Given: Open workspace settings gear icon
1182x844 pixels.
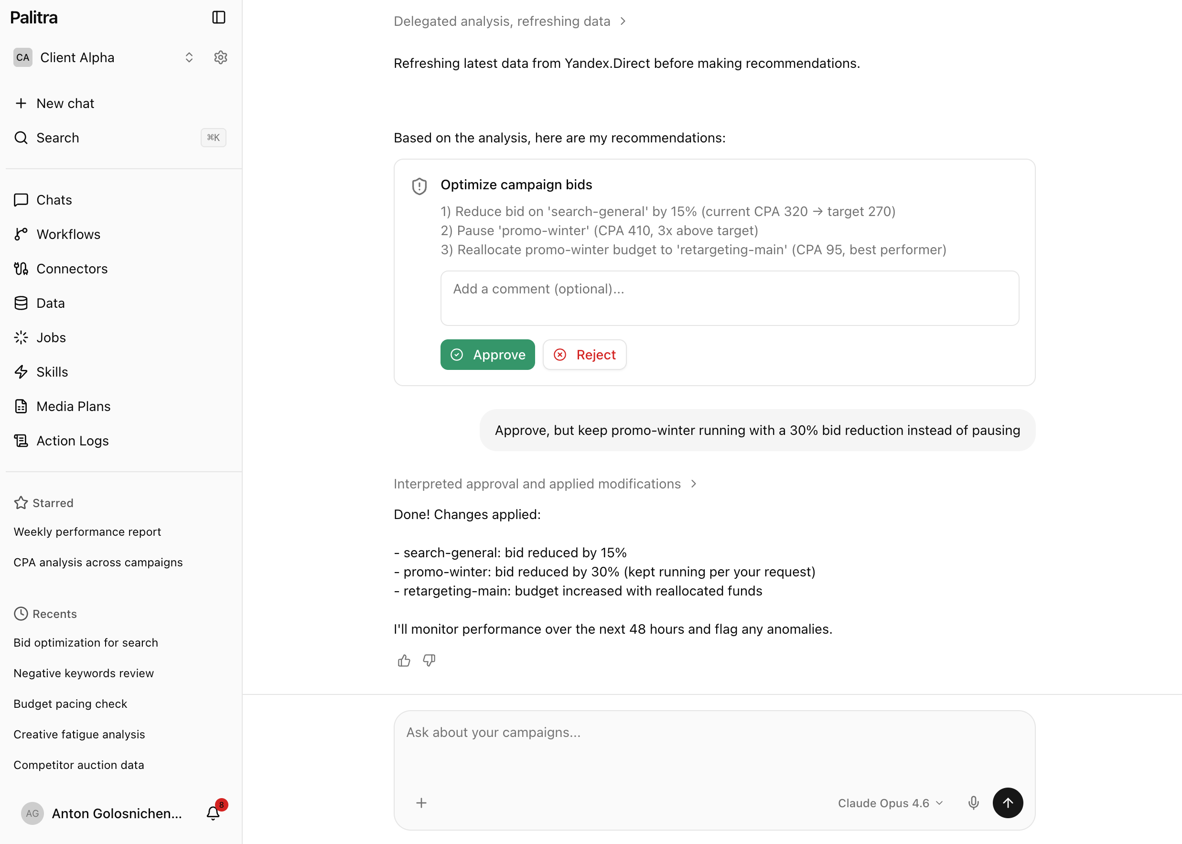Looking at the screenshot, I should pos(221,57).
